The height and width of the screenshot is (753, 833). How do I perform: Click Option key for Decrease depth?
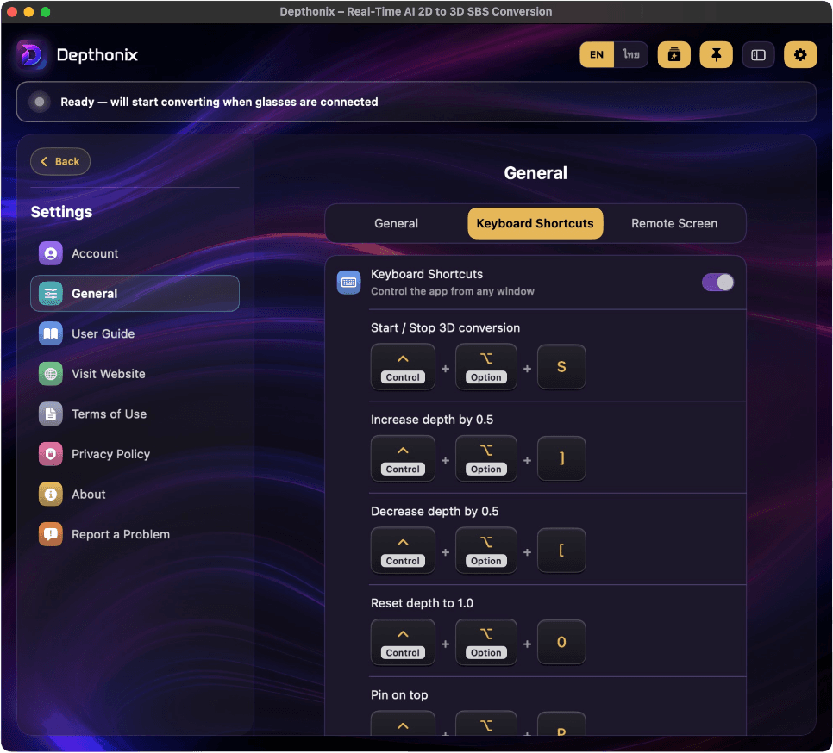click(486, 551)
